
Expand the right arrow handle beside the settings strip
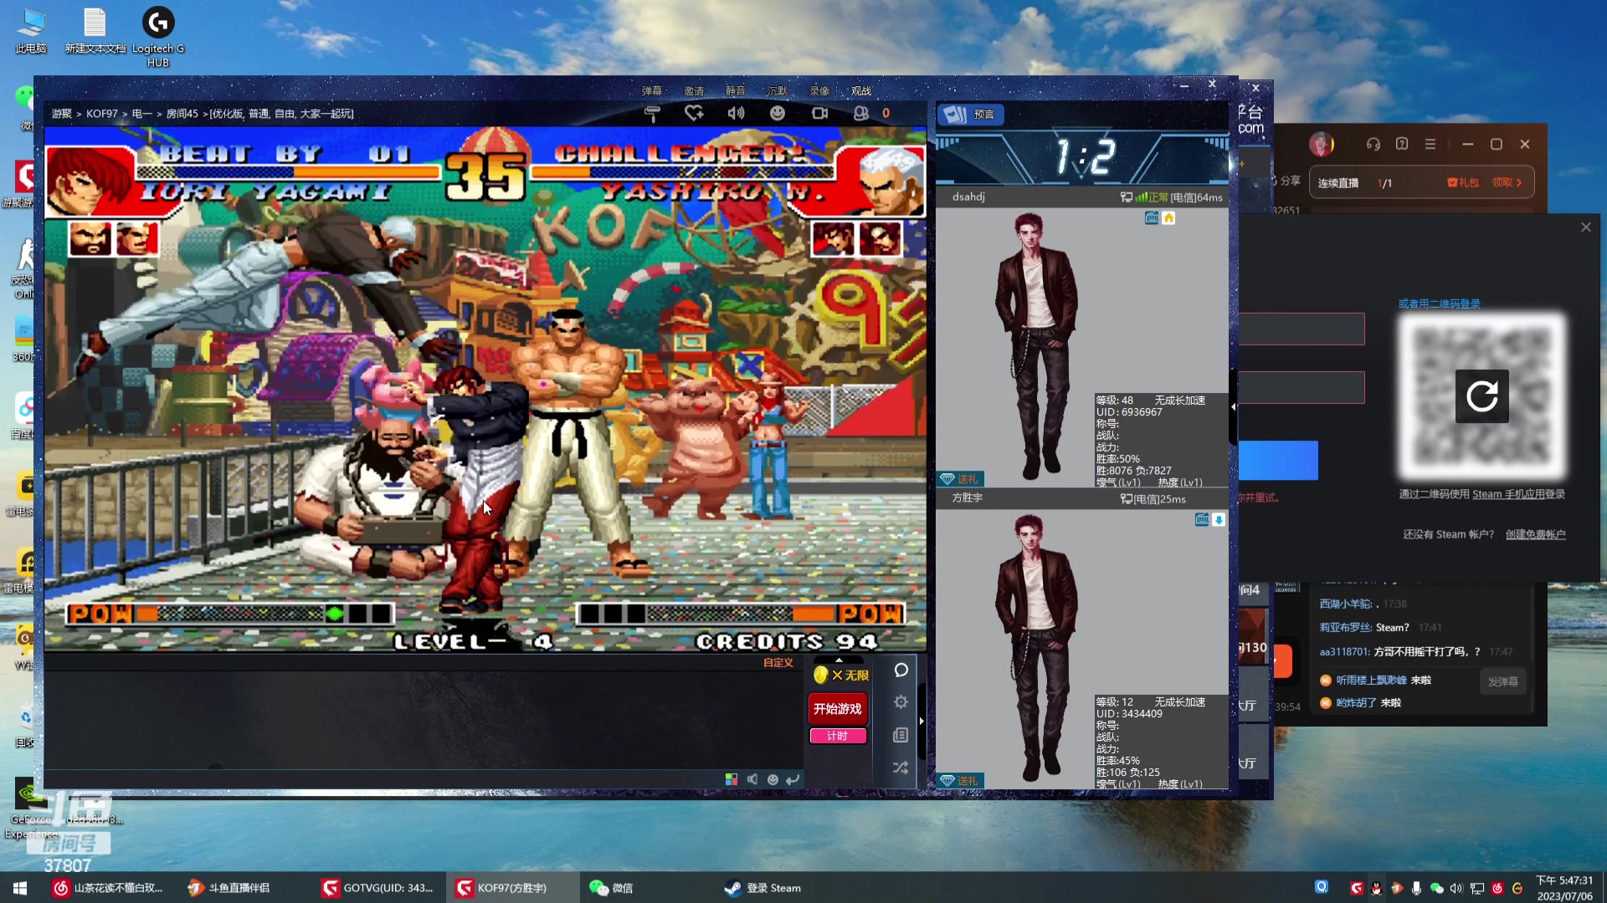[922, 721]
